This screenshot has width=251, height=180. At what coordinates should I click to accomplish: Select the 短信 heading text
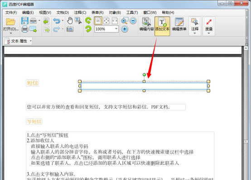(x=32, y=83)
